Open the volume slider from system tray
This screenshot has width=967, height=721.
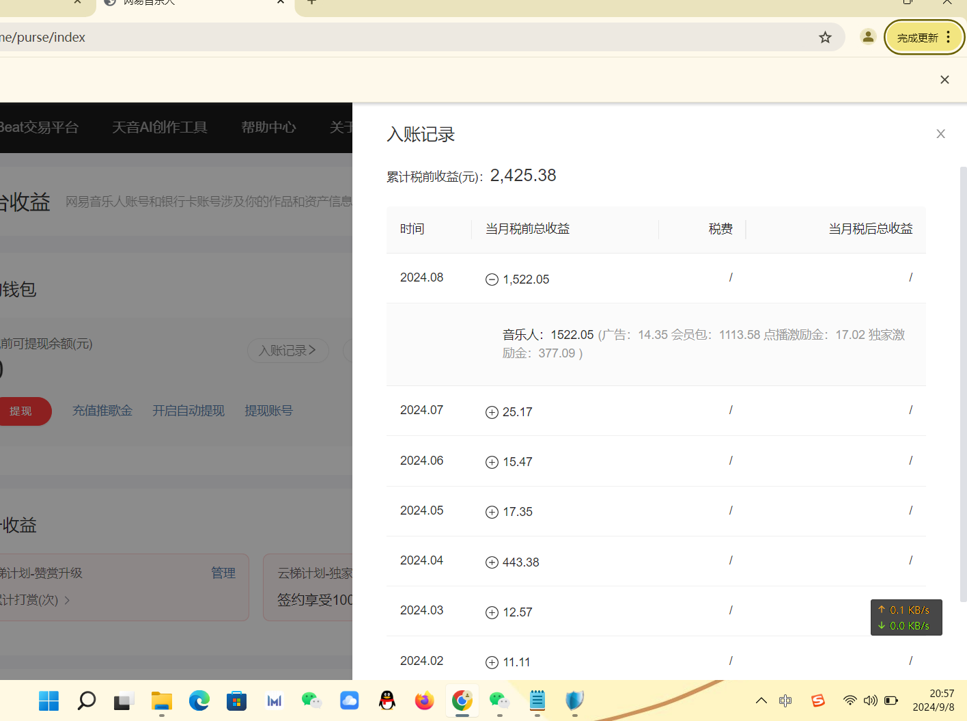click(870, 700)
